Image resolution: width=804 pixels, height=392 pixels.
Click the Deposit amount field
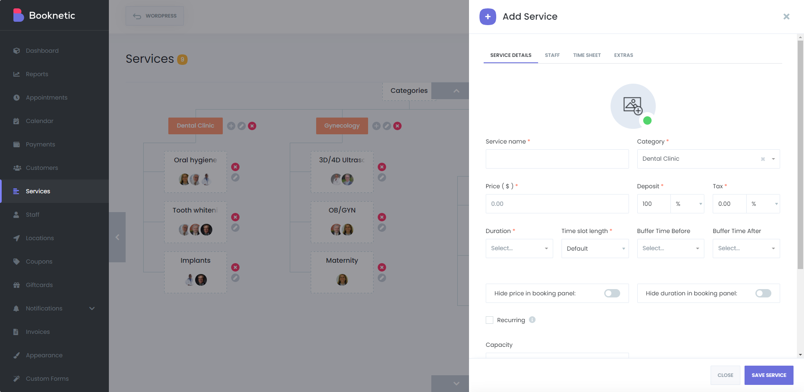pyautogui.click(x=654, y=204)
